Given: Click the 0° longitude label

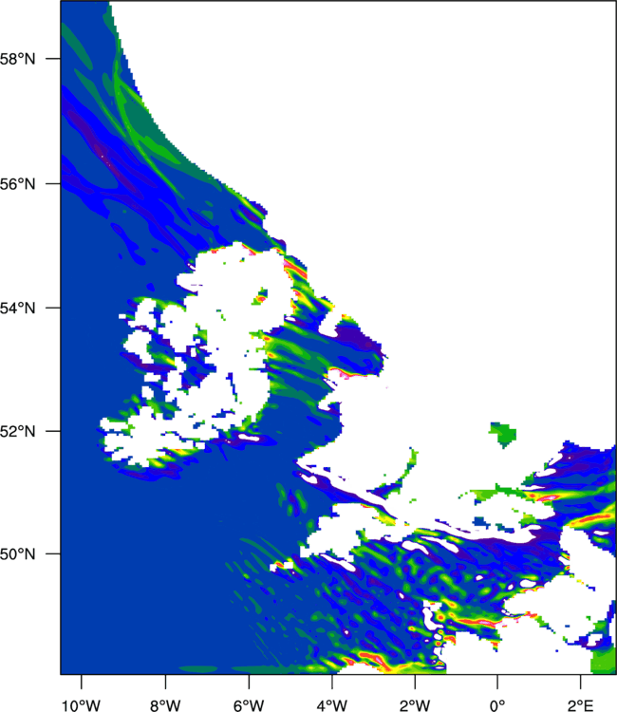Looking at the screenshot, I should [x=497, y=705].
